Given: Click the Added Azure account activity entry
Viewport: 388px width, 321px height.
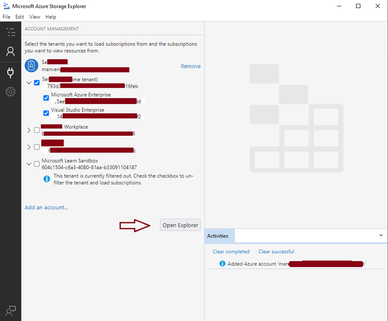Looking at the screenshot, I should (x=296, y=264).
